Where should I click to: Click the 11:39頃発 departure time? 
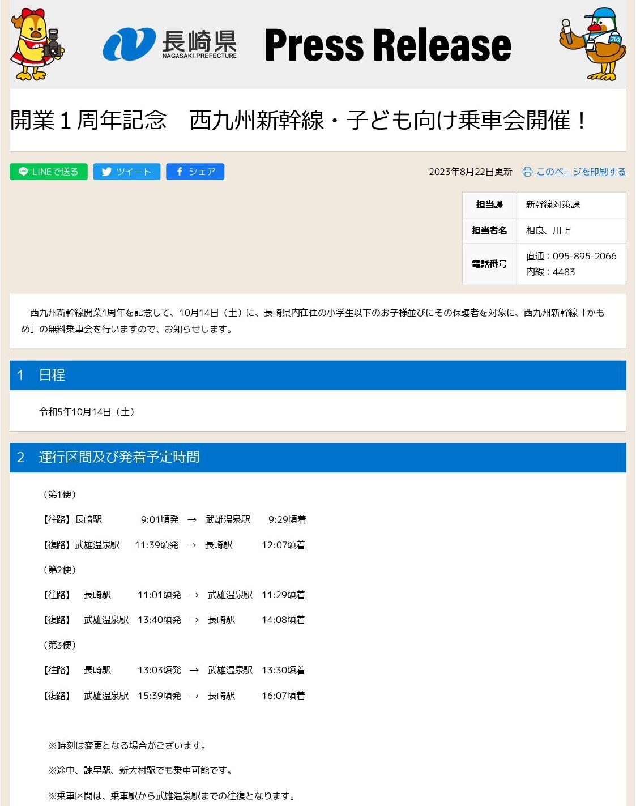point(156,545)
